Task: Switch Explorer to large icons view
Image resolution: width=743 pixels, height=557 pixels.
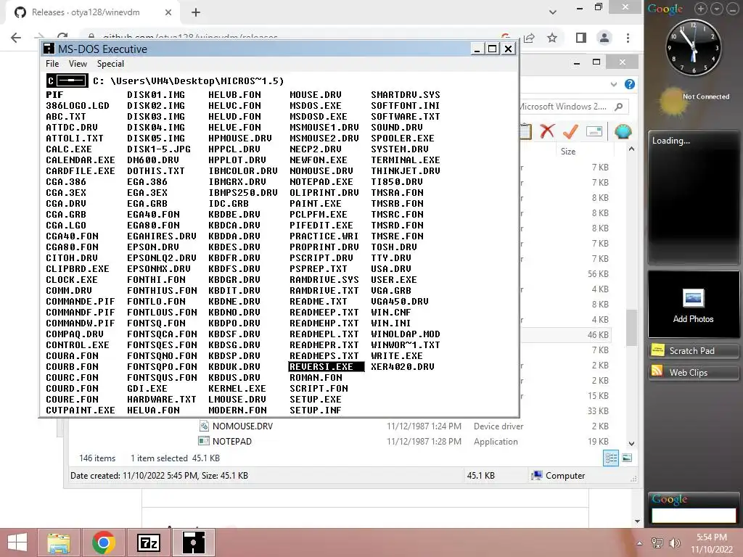Action: 627,458
